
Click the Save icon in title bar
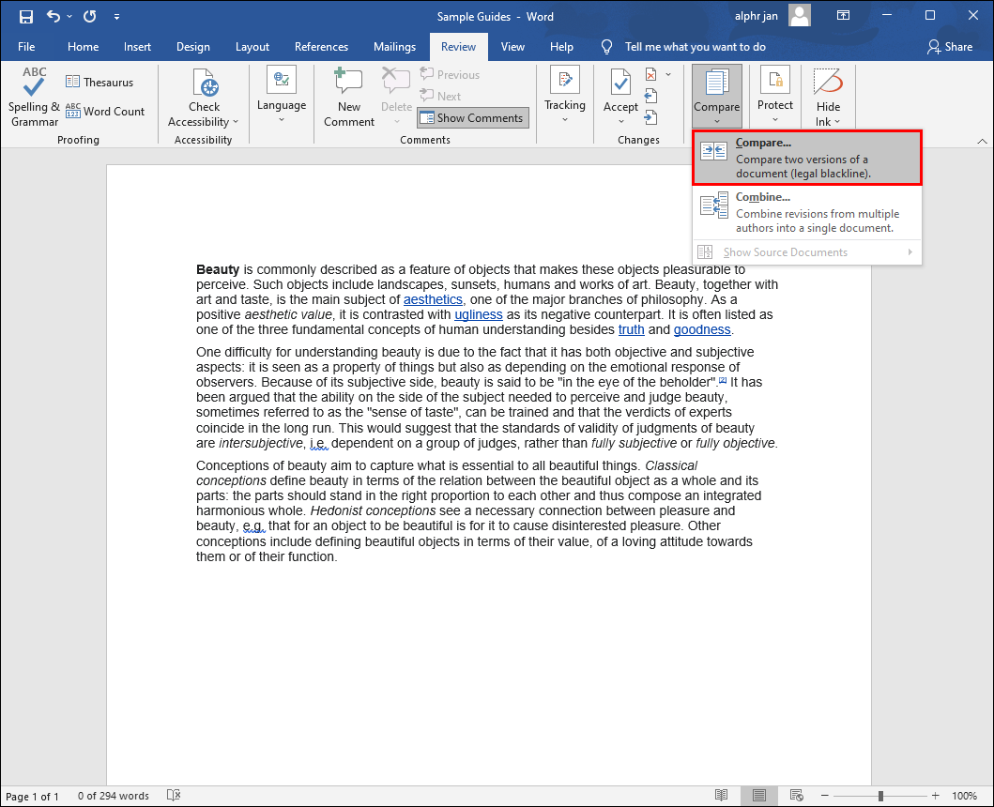coord(26,16)
